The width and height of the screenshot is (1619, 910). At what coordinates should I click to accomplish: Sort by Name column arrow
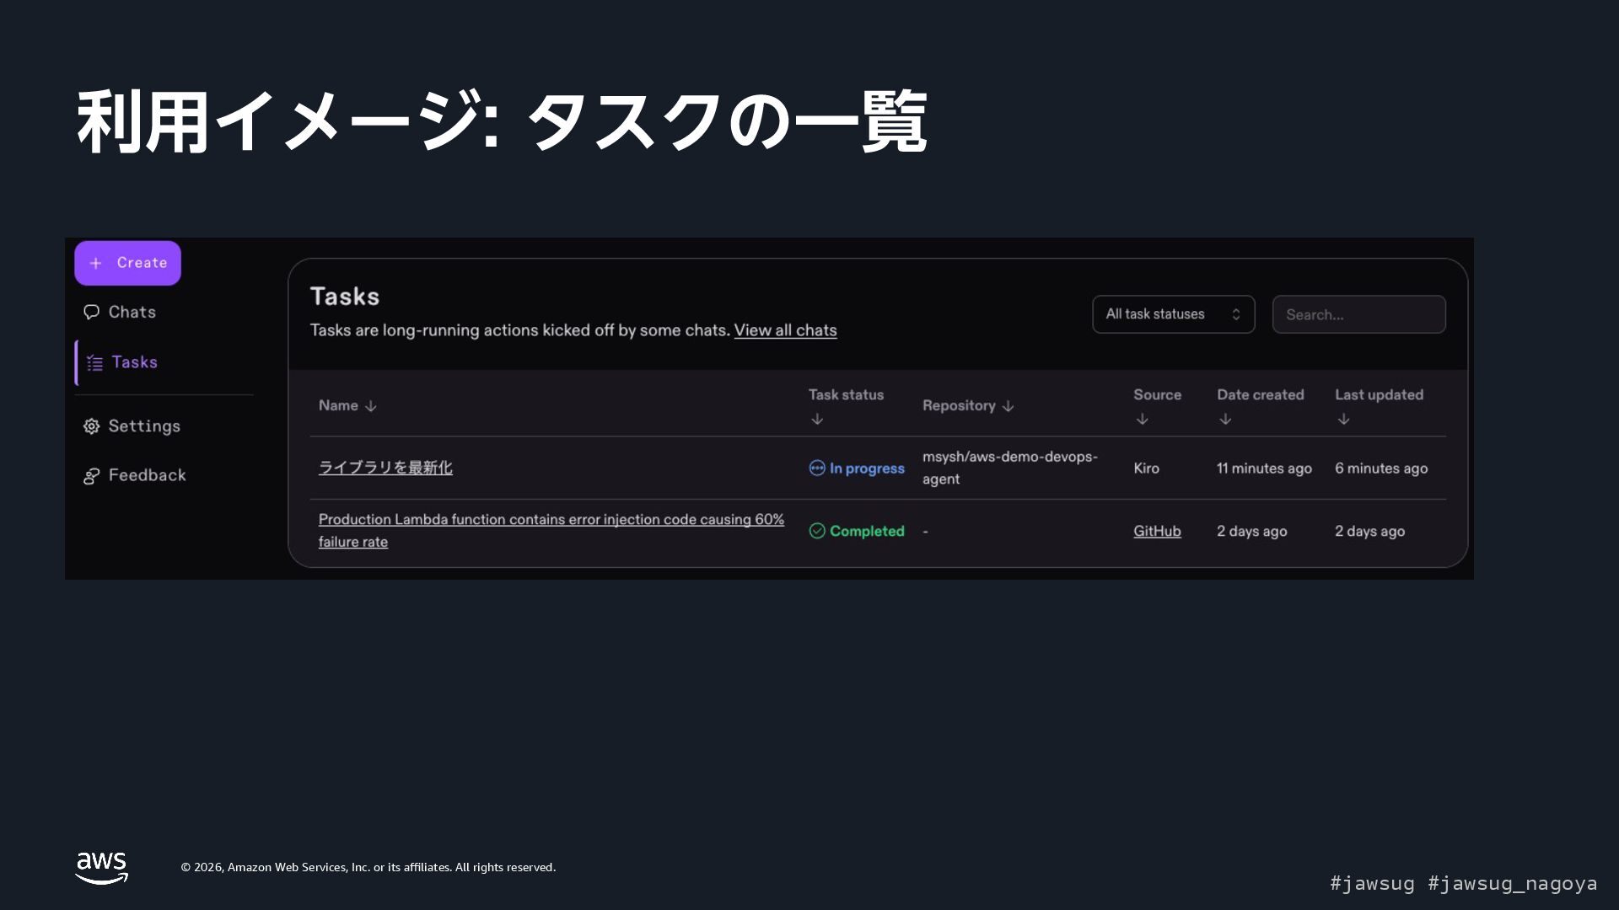[x=371, y=406]
